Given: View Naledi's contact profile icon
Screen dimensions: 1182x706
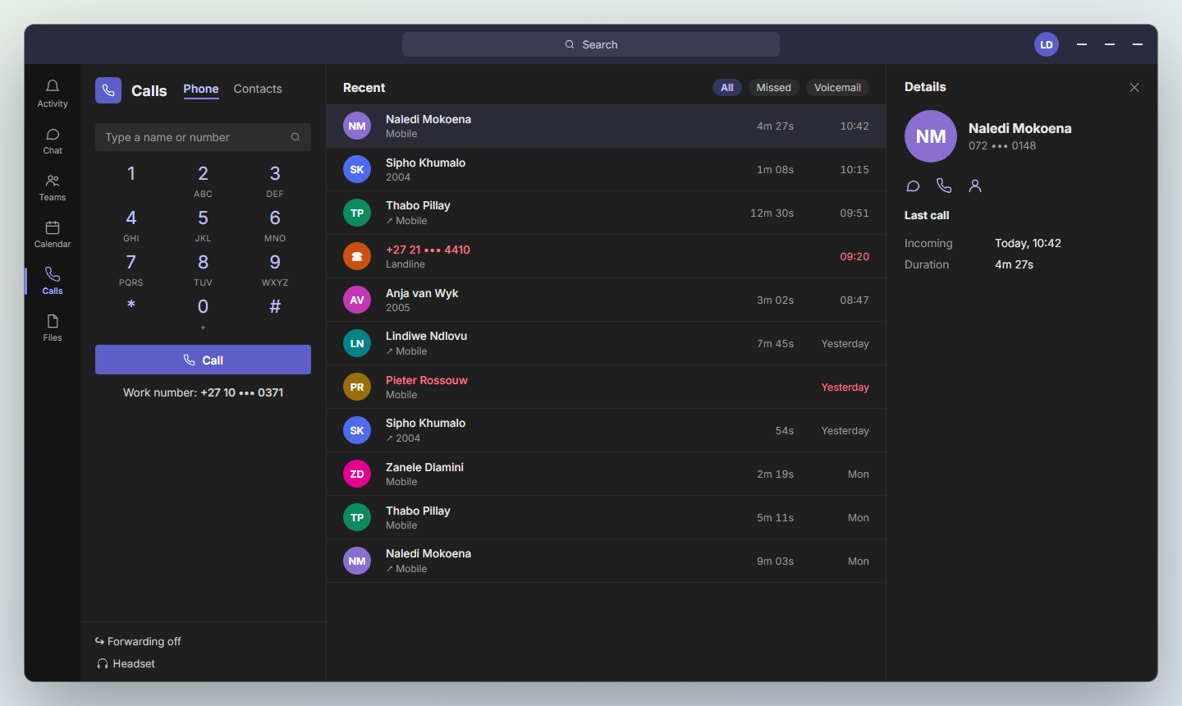Looking at the screenshot, I should 975,186.
